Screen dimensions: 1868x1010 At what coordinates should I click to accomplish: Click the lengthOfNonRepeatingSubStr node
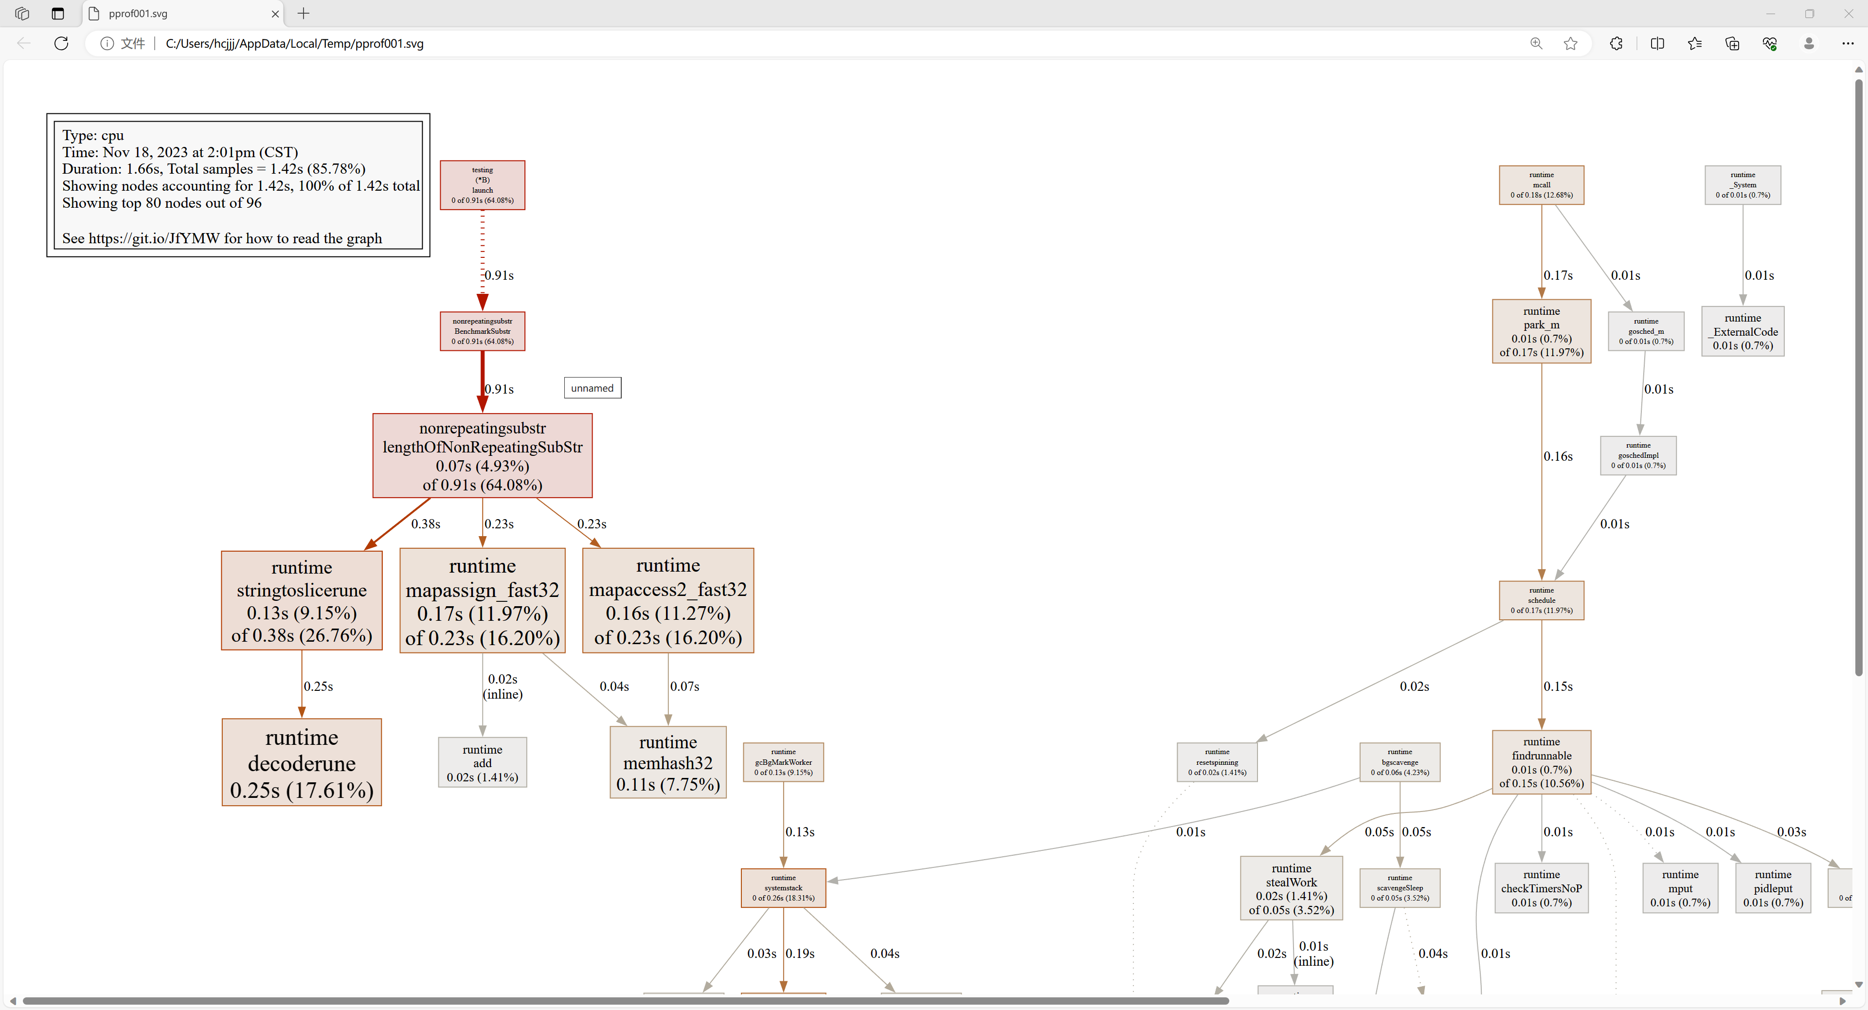point(482,456)
